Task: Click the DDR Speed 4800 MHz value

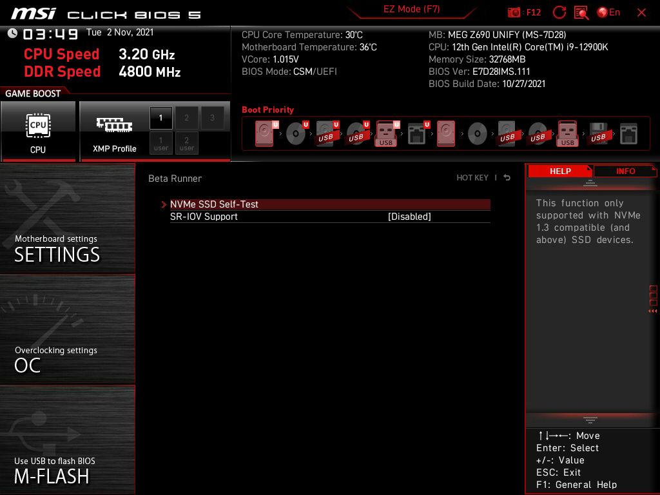Action: [x=150, y=72]
